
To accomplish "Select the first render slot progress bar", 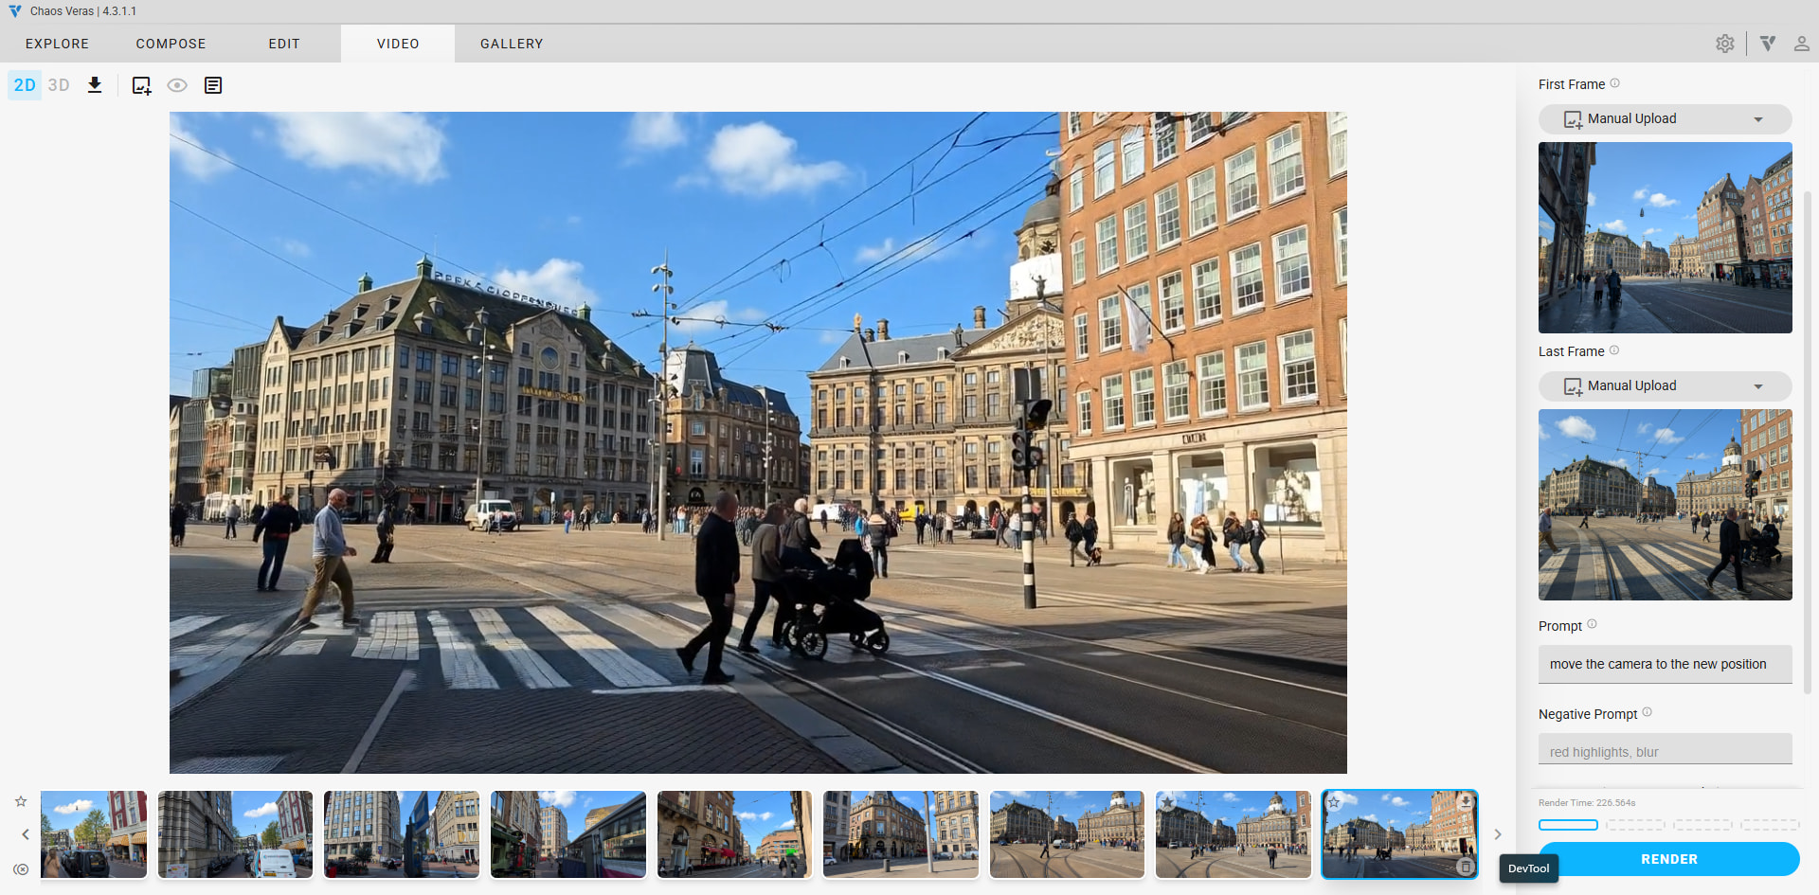I will 1568,825.
